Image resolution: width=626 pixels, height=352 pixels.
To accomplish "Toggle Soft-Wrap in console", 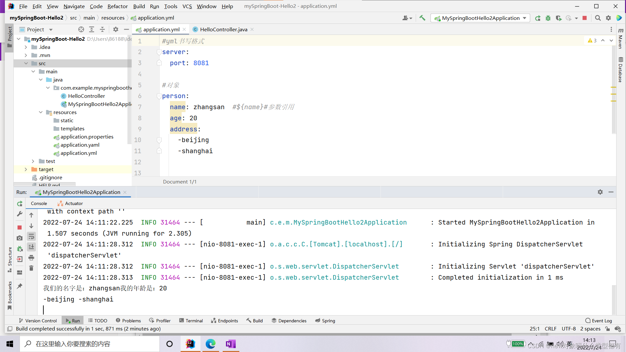I will tap(31, 236).
